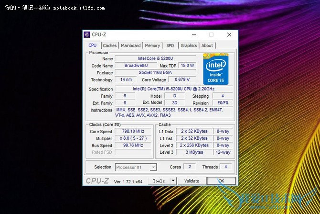The height and width of the screenshot is (214, 320).
Task: Click the Stepping value 4
Action: 223,96
